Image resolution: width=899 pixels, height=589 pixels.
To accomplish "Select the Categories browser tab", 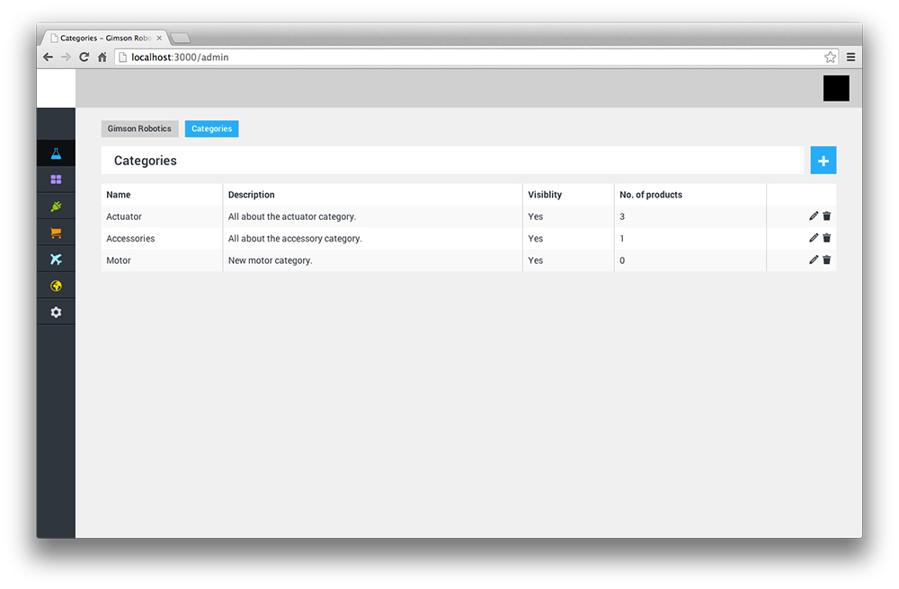I will 105,39.
